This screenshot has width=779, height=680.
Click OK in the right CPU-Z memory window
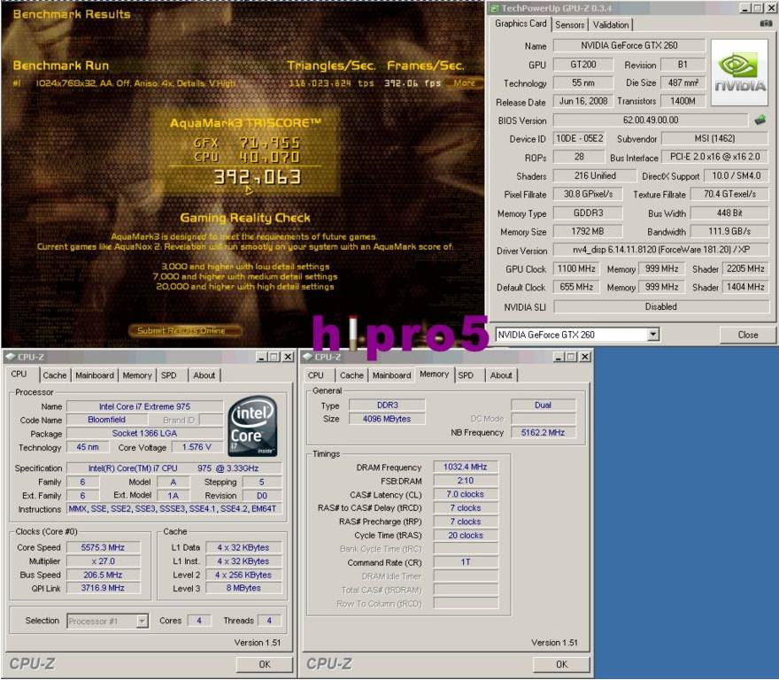pyautogui.click(x=561, y=664)
